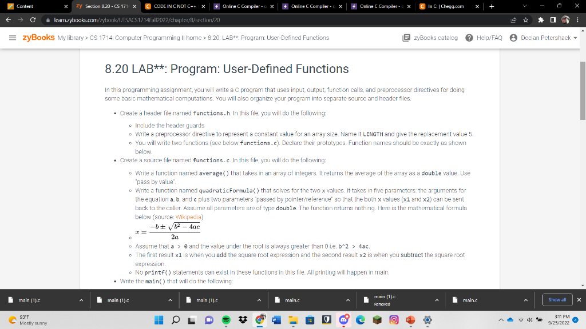
Task: Expand the first main (1).c download chevron
Action: 81,299
